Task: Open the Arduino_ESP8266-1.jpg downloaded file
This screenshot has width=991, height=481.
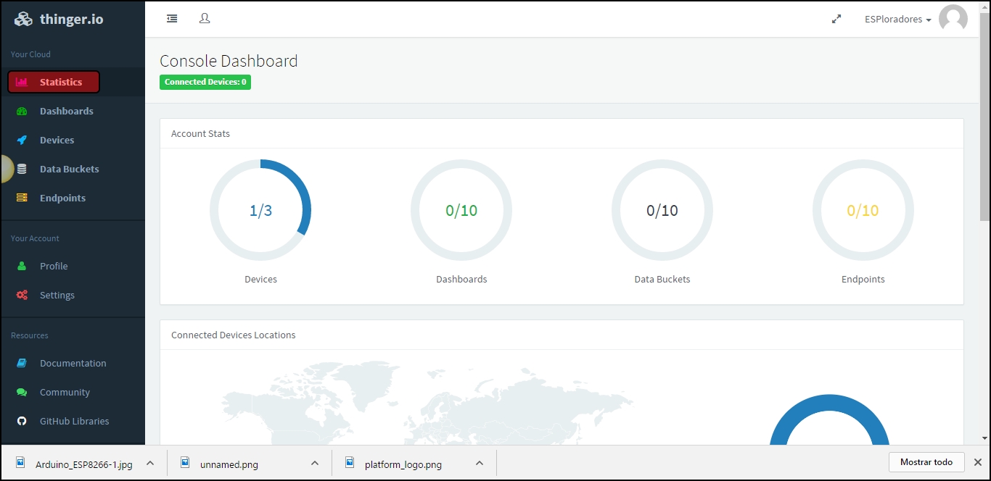Action: 84,464
